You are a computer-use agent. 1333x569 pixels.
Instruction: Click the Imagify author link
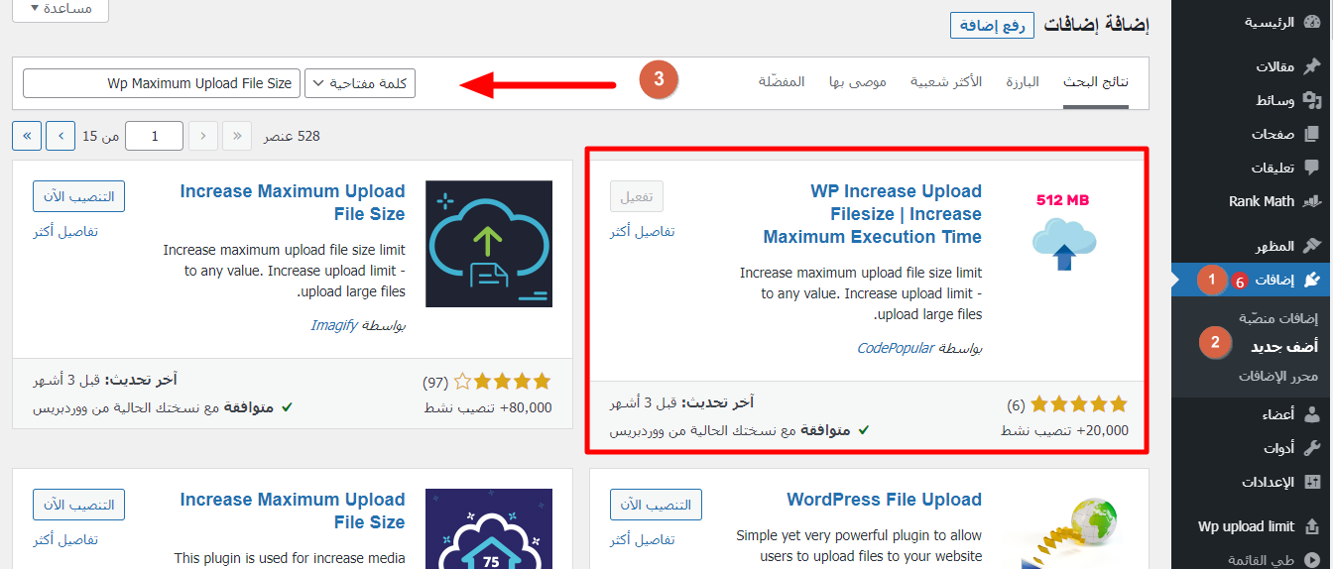pyautogui.click(x=334, y=324)
